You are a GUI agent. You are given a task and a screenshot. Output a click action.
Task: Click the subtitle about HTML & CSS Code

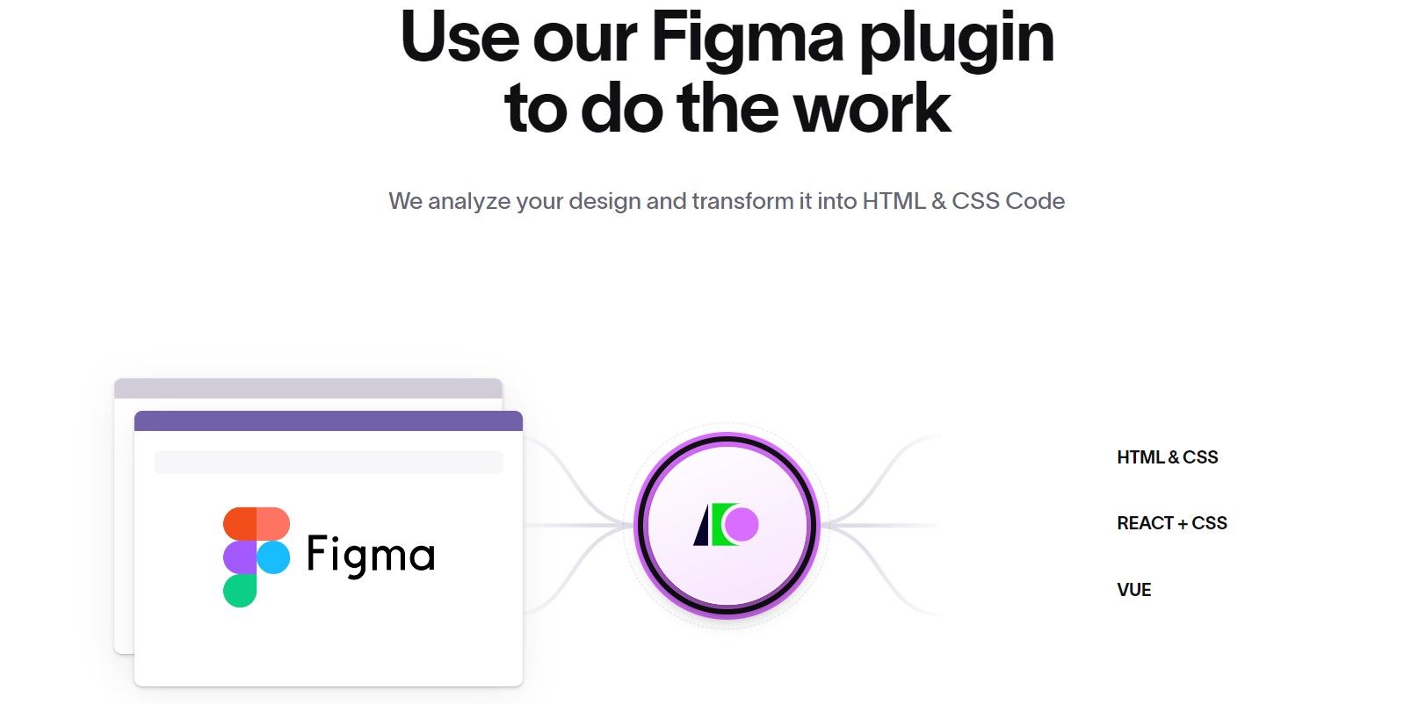pyautogui.click(x=727, y=201)
